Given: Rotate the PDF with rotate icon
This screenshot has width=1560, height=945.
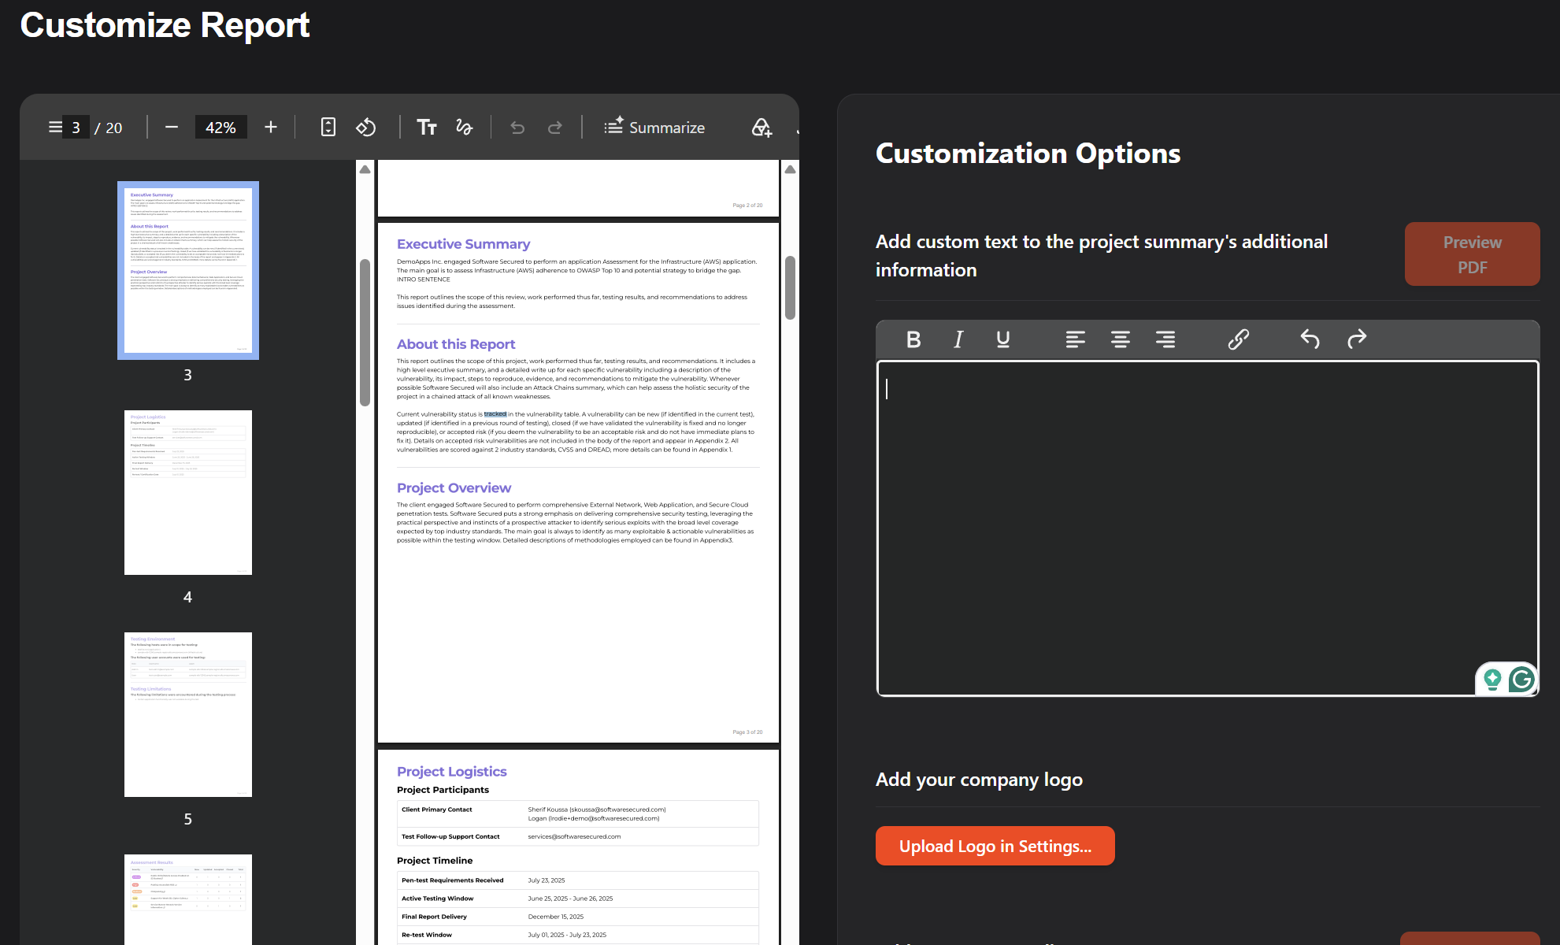Looking at the screenshot, I should pyautogui.click(x=366, y=127).
